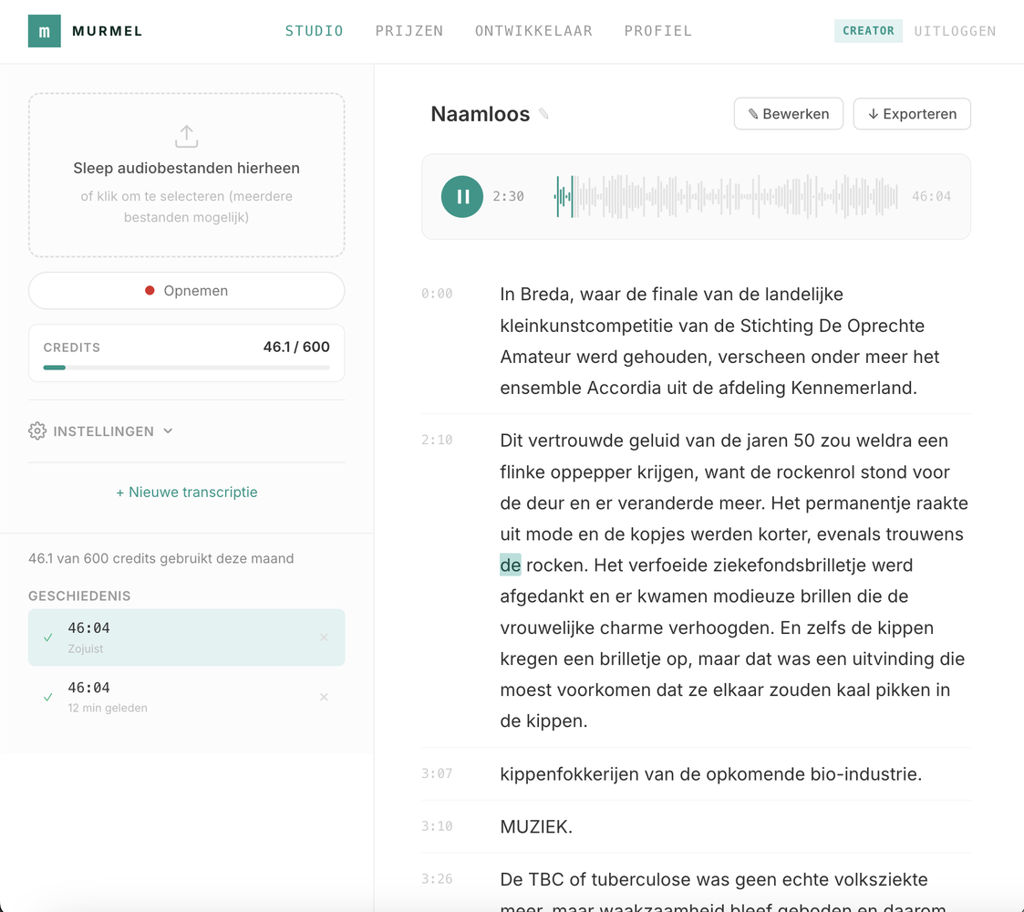Image resolution: width=1024 pixels, height=912 pixels.
Task: Click the Murmel logo icon
Action: [x=44, y=30]
